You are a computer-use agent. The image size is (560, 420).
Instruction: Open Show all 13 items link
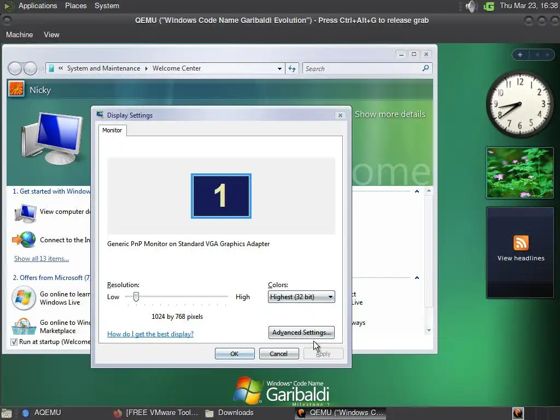point(42,259)
